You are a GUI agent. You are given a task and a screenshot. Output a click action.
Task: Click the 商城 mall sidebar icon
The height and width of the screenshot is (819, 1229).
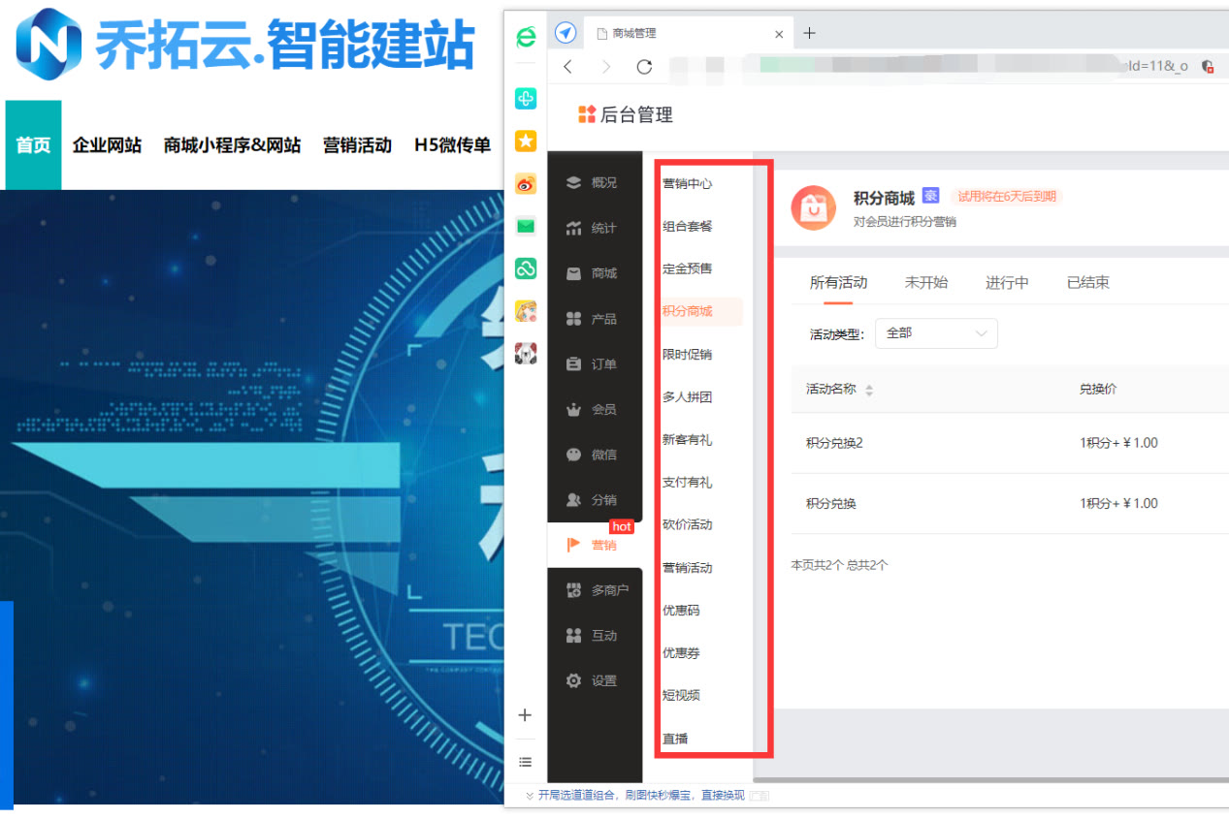[593, 272]
